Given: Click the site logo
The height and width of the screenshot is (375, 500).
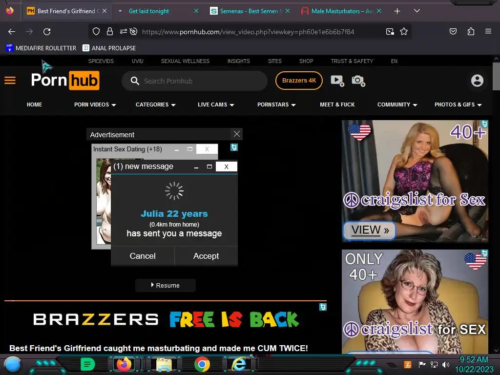Looking at the screenshot, I should 65,80.
